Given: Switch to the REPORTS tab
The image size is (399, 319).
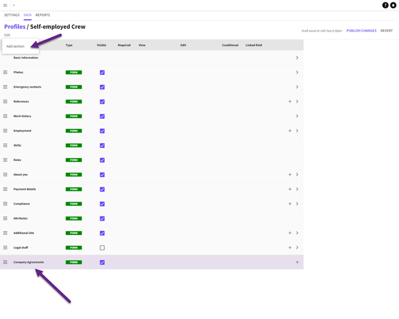Looking at the screenshot, I should pos(43,15).
